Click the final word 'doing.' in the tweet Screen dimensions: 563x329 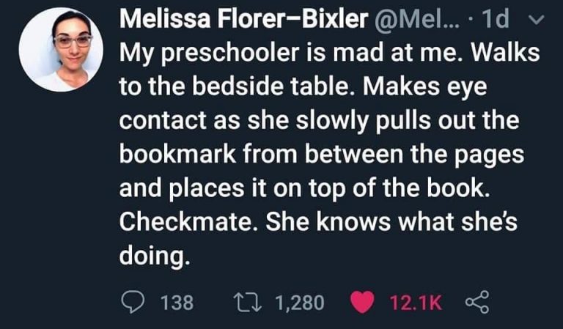[x=148, y=257]
